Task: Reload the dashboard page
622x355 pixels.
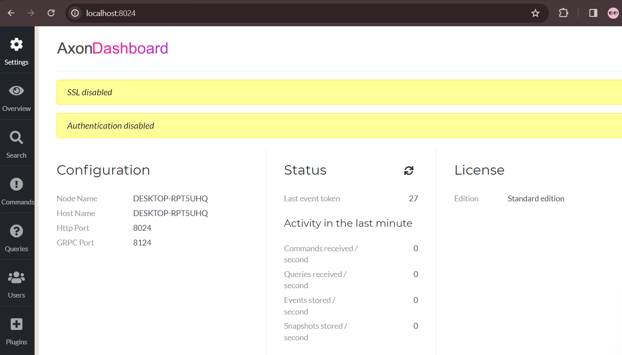Action: pos(51,13)
